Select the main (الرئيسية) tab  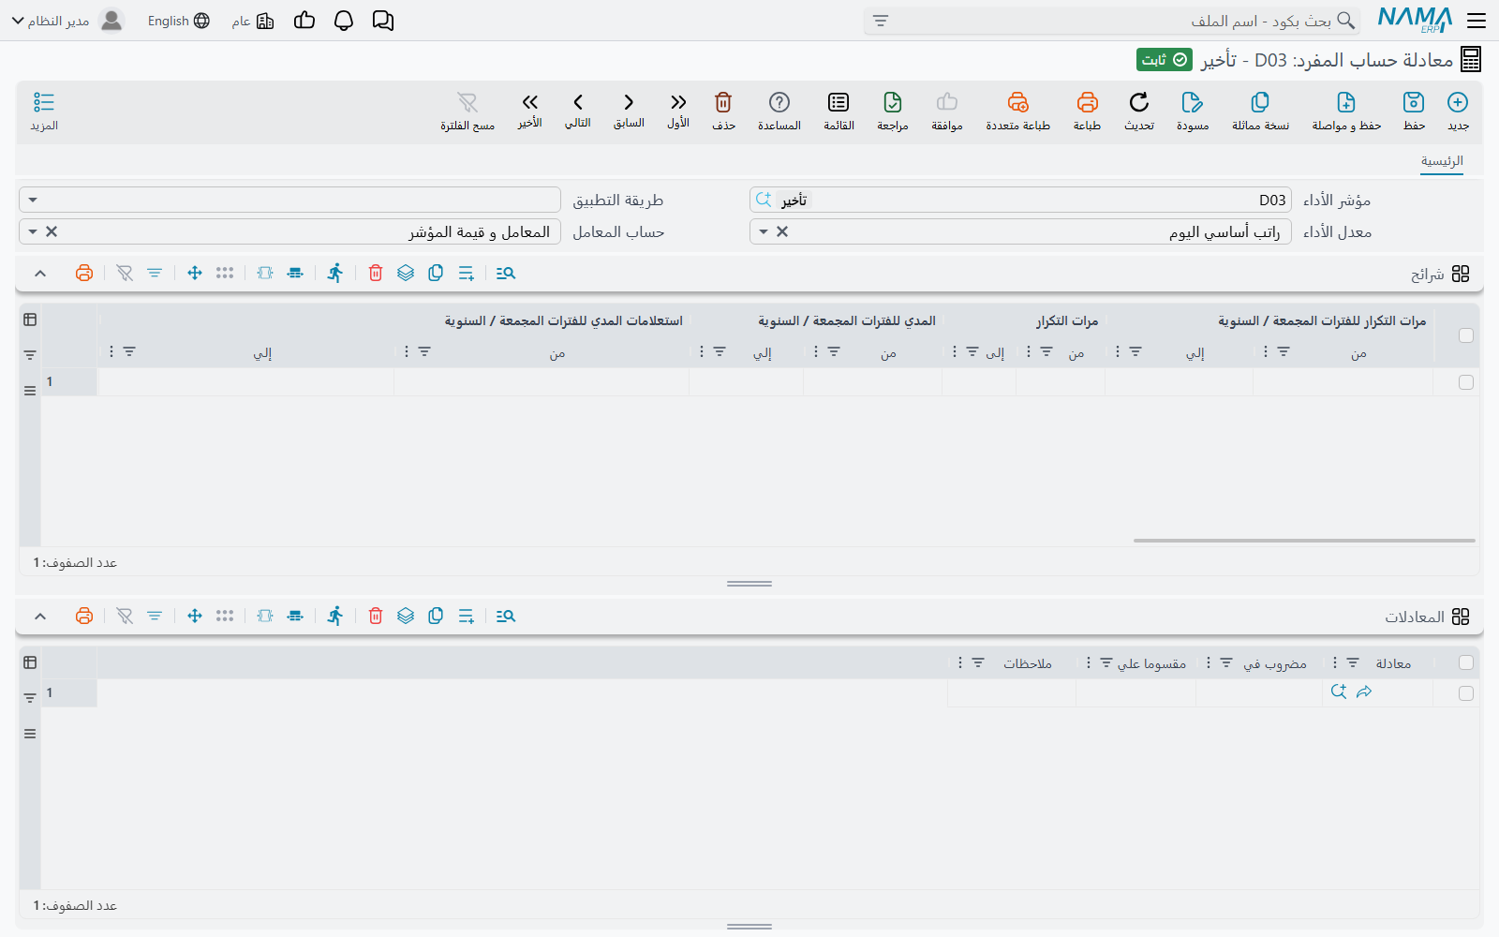click(x=1442, y=161)
